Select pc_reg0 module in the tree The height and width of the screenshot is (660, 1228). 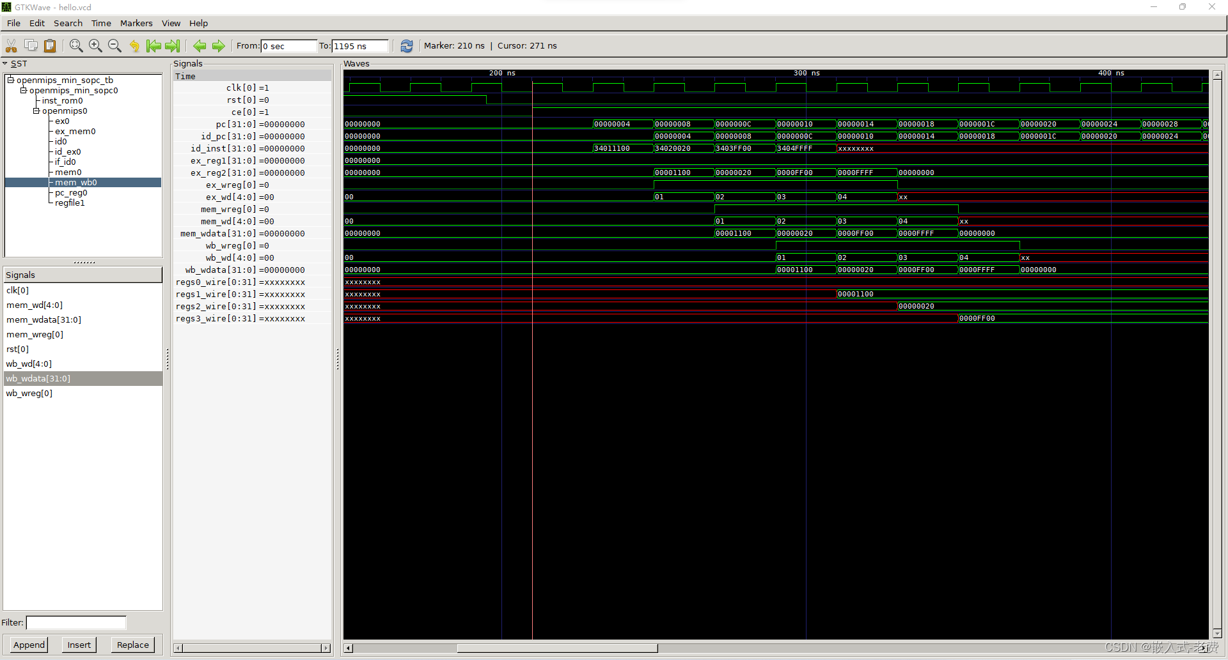[71, 192]
